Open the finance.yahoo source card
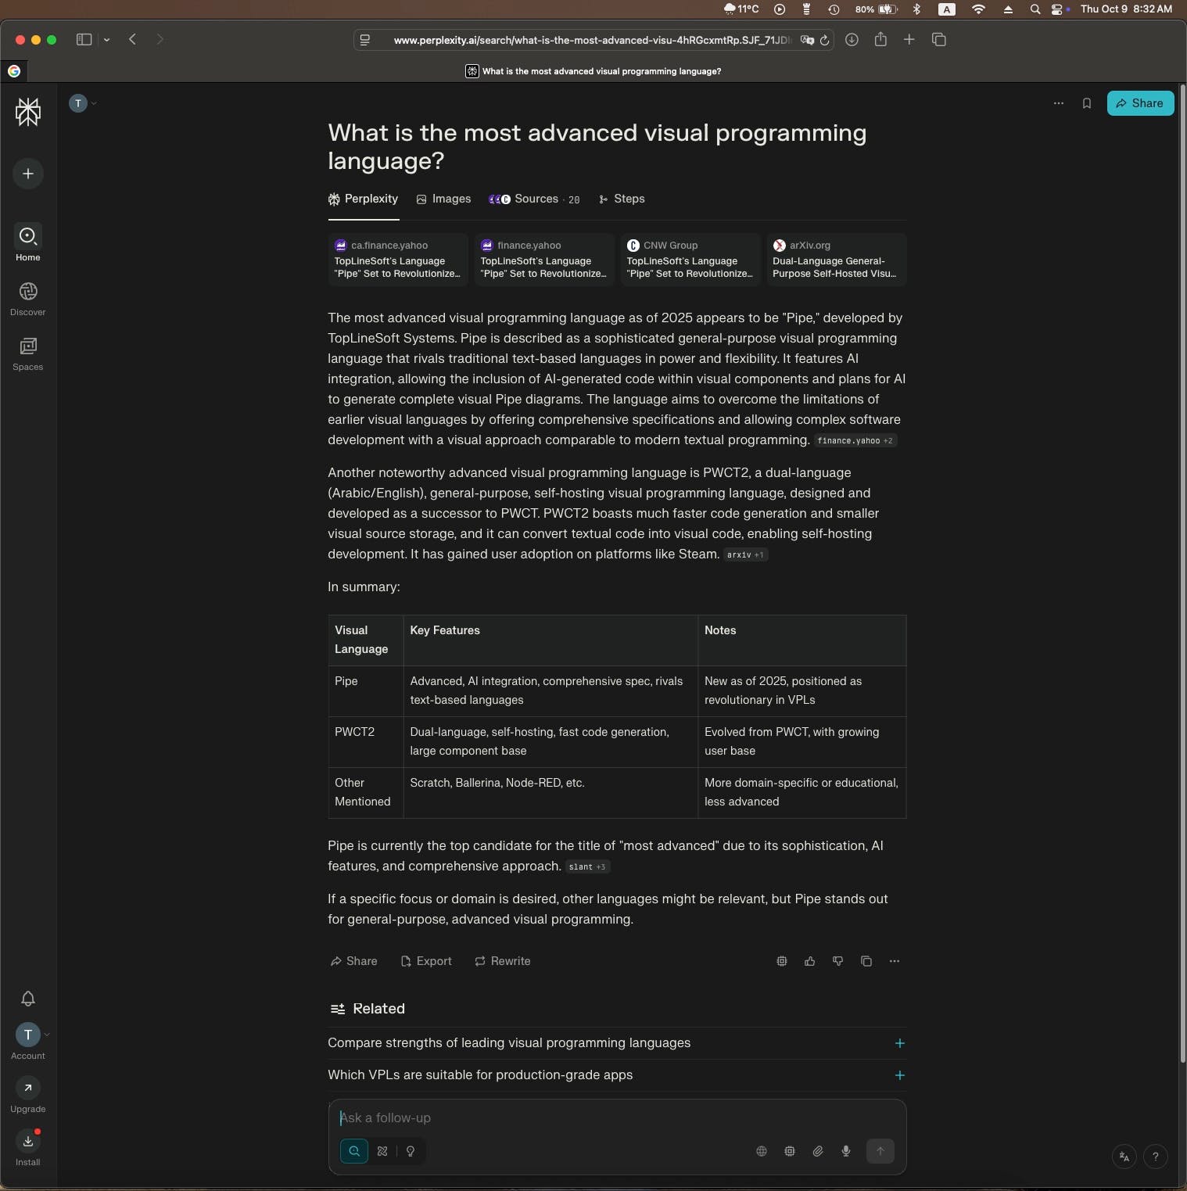The width and height of the screenshot is (1187, 1191). tap(544, 260)
